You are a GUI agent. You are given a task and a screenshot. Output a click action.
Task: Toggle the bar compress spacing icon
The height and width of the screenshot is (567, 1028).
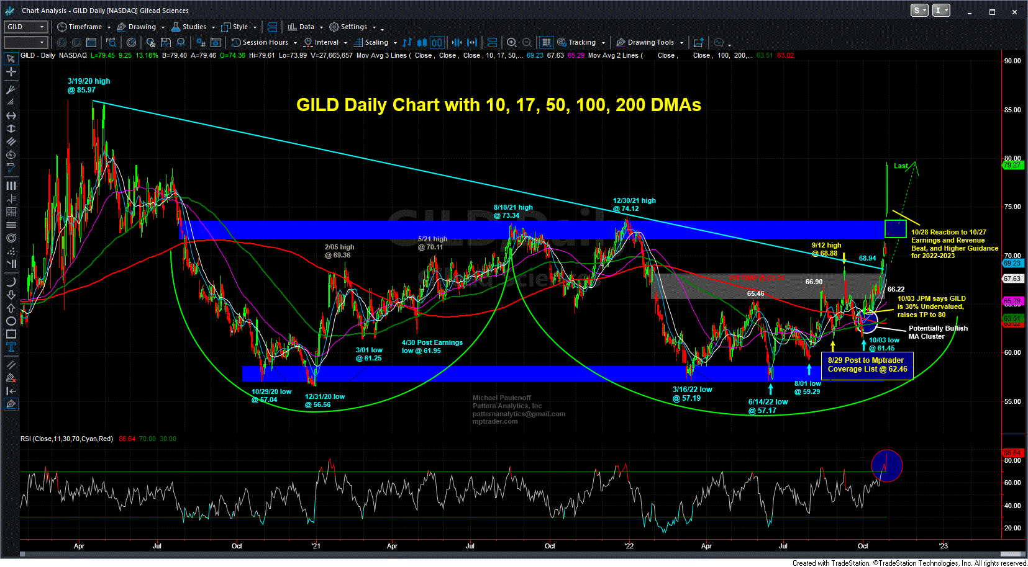(457, 42)
